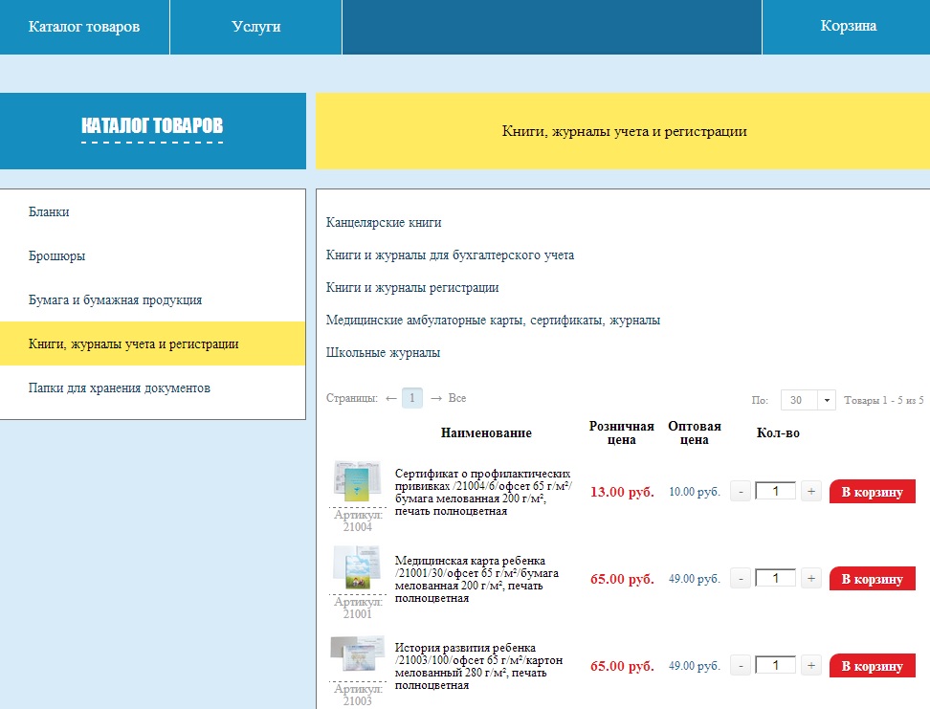The image size is (930, 709).
Task: Open Папки для хранения документов category
Action: (x=120, y=388)
